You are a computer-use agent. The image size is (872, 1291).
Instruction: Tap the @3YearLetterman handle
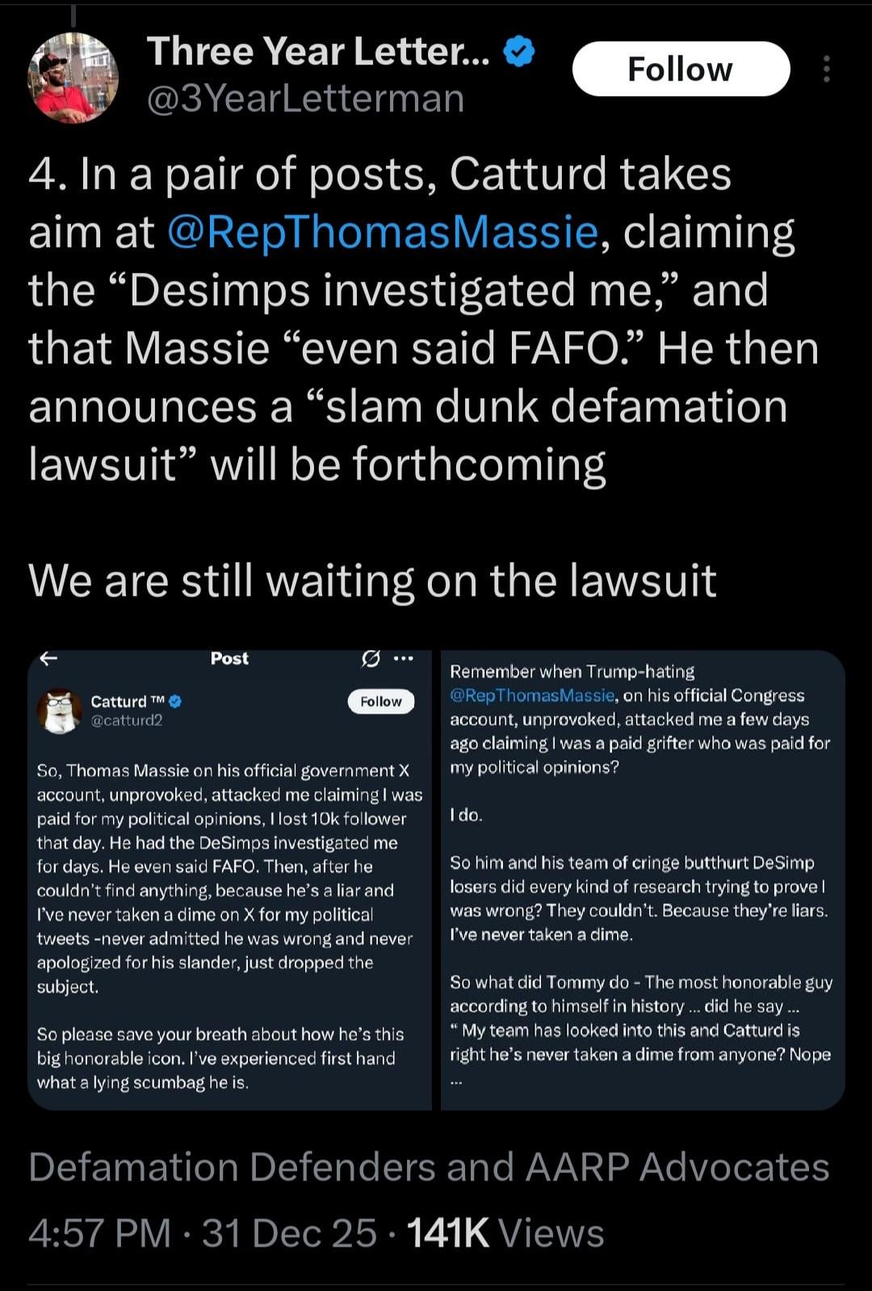(x=305, y=99)
